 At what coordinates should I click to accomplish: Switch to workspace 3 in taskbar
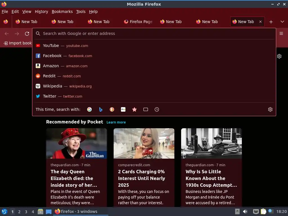click(26, 212)
